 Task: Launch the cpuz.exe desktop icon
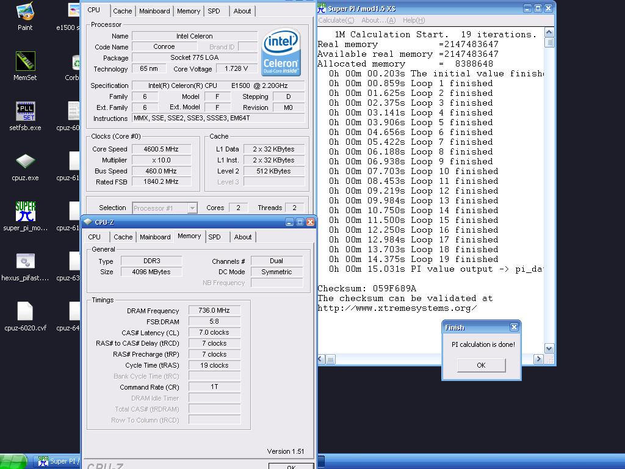click(25, 166)
